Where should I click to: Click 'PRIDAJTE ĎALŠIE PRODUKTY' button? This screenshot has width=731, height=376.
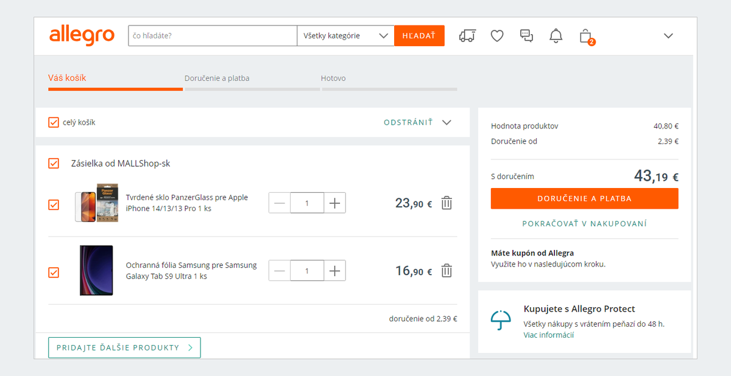(124, 347)
